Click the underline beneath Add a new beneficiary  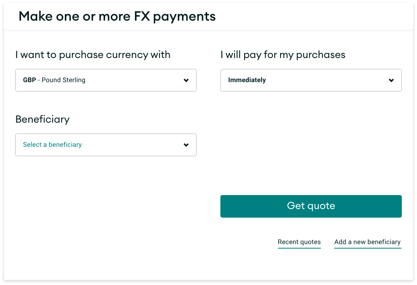(x=367, y=248)
